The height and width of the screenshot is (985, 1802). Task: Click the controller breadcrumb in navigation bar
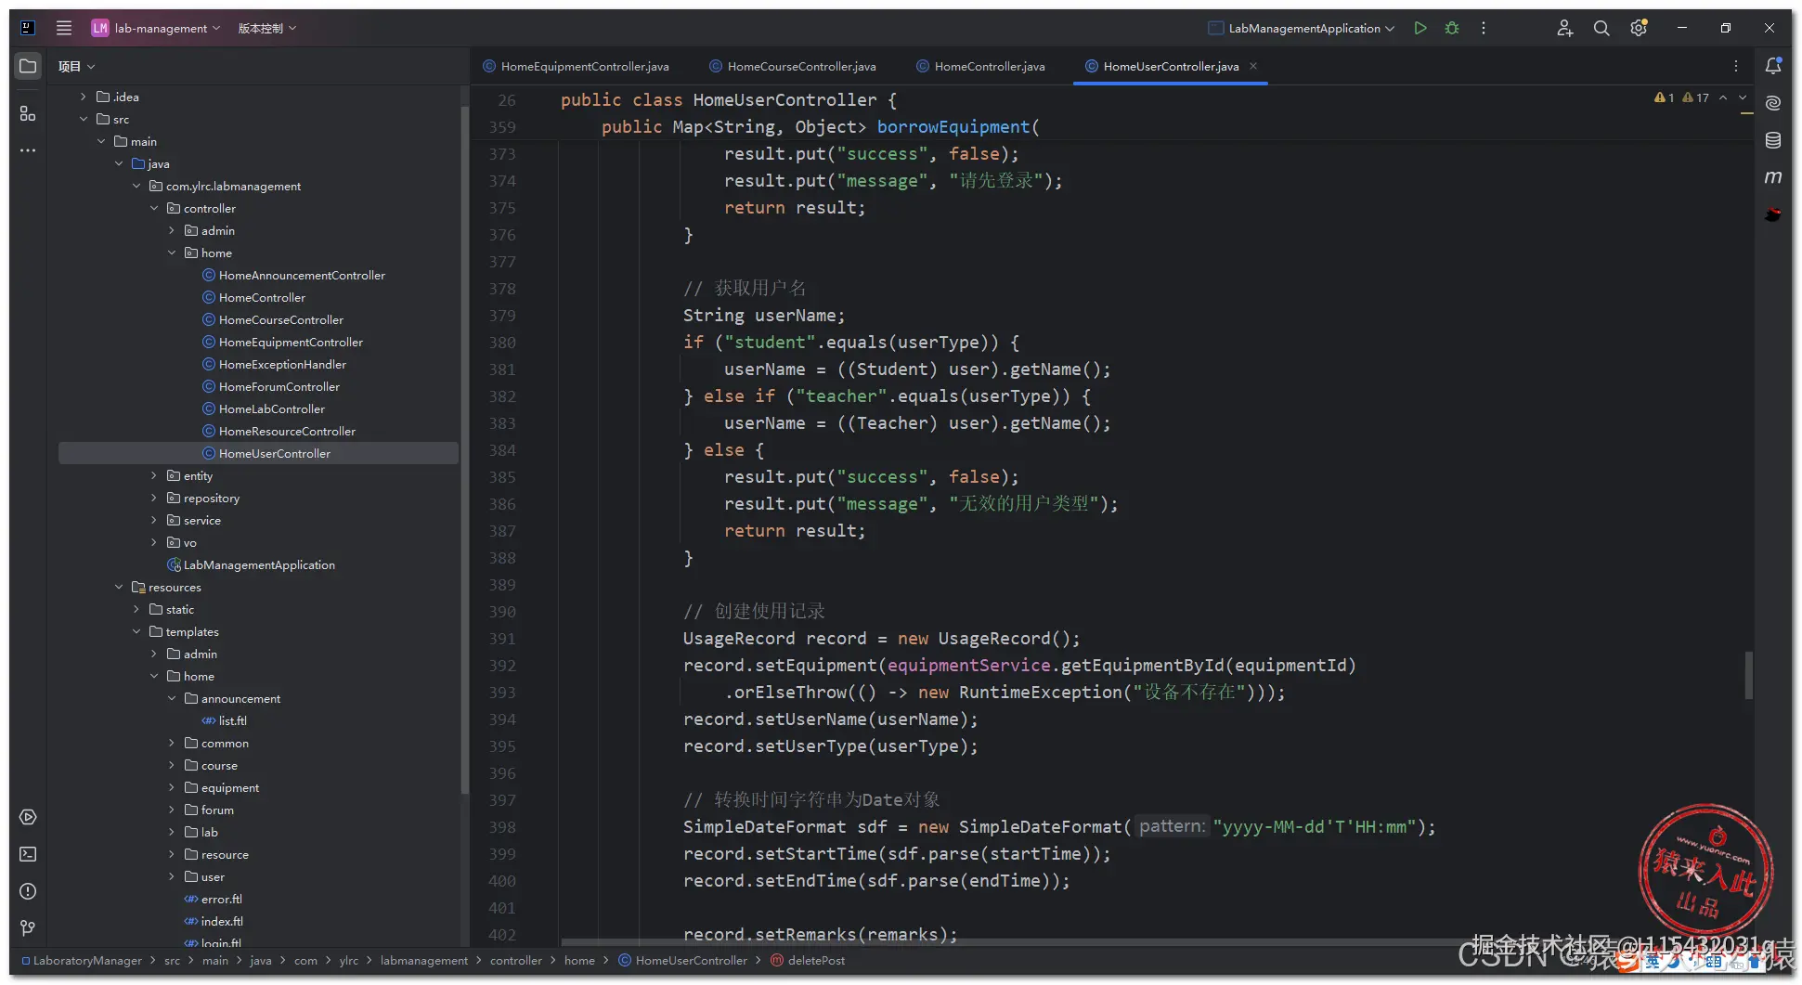516,960
